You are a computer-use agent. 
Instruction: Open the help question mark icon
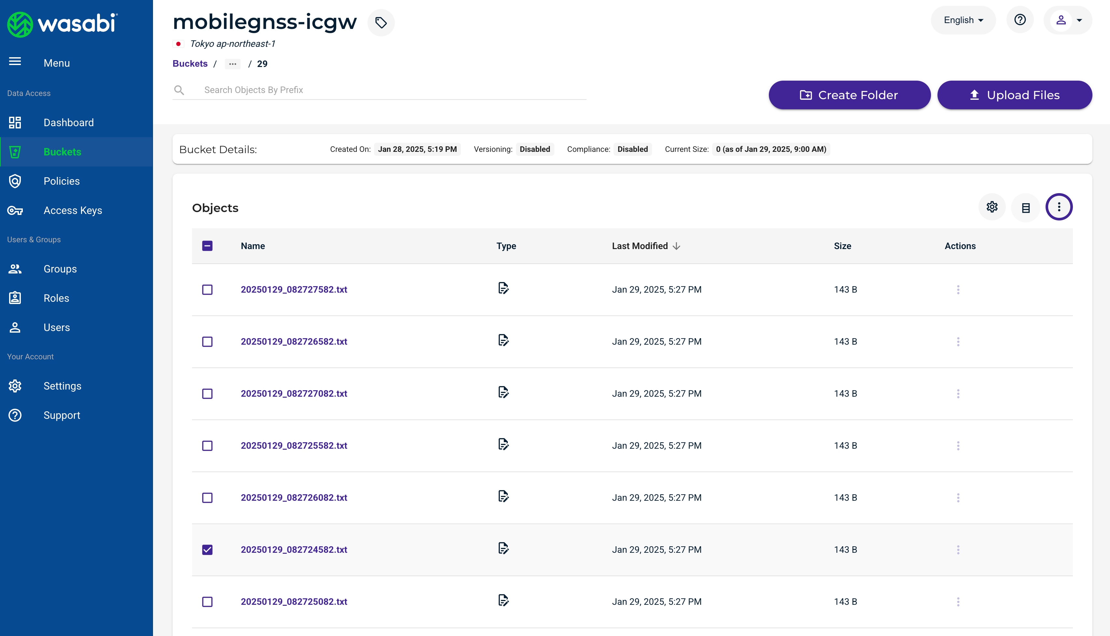point(1020,20)
